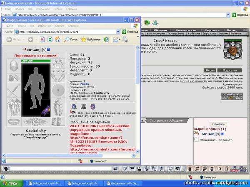This screenshot has width=250, height=187.
Task: Click the shield equipment slot
Action: coord(58,90)
